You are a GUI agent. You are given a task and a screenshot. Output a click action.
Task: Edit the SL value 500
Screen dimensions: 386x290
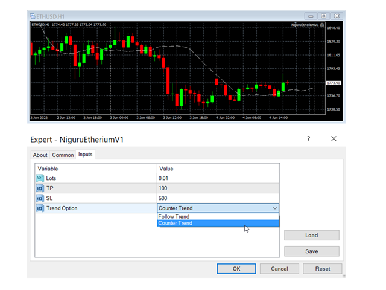(x=218, y=198)
